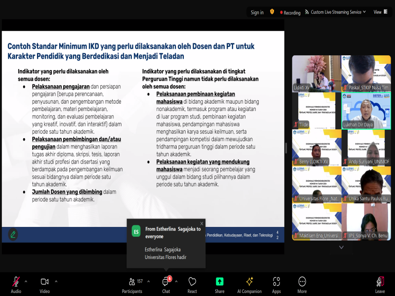Start video with the Video button
395x296 pixels.
pyautogui.click(x=44, y=285)
